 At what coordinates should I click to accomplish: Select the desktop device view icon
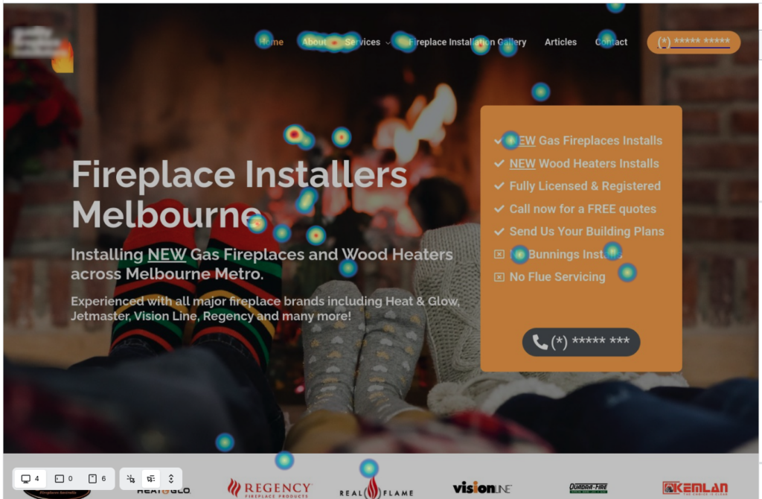pyautogui.click(x=26, y=479)
